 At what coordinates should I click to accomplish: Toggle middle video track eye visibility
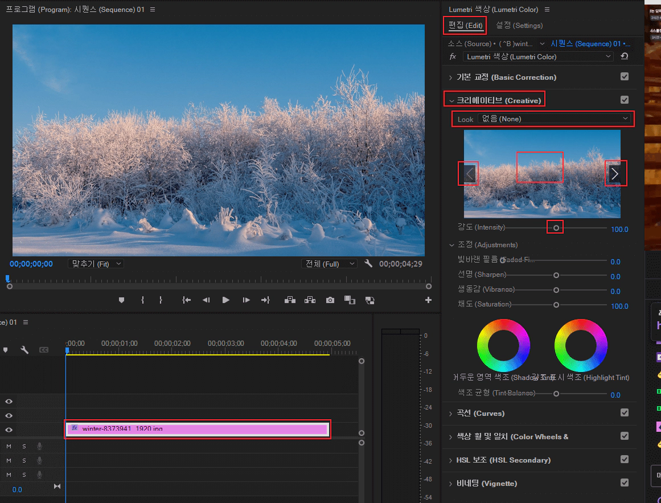9,416
